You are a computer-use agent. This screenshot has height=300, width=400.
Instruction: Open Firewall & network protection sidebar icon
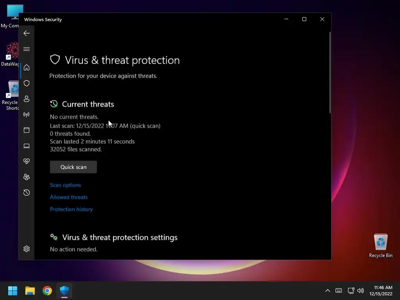pyautogui.click(x=27, y=114)
